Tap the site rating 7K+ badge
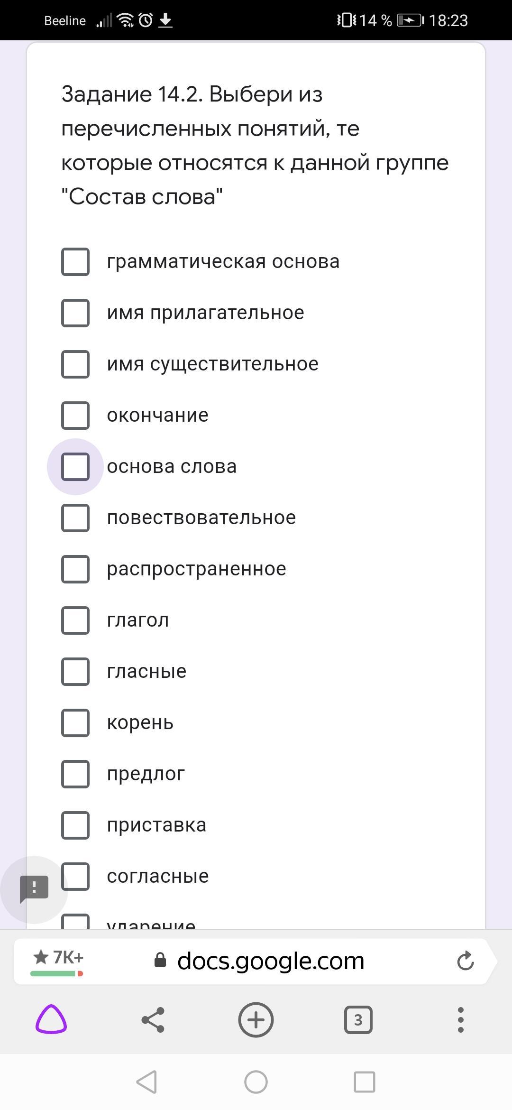 (x=58, y=960)
